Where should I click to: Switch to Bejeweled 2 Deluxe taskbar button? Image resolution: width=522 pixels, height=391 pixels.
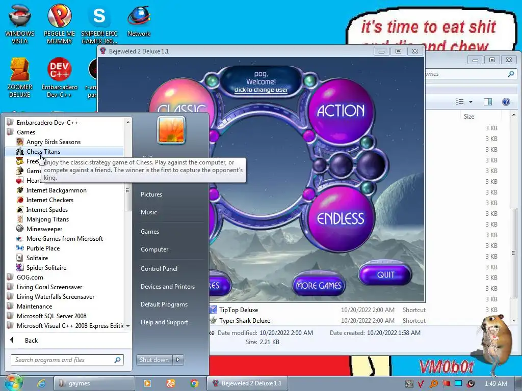[247, 383]
